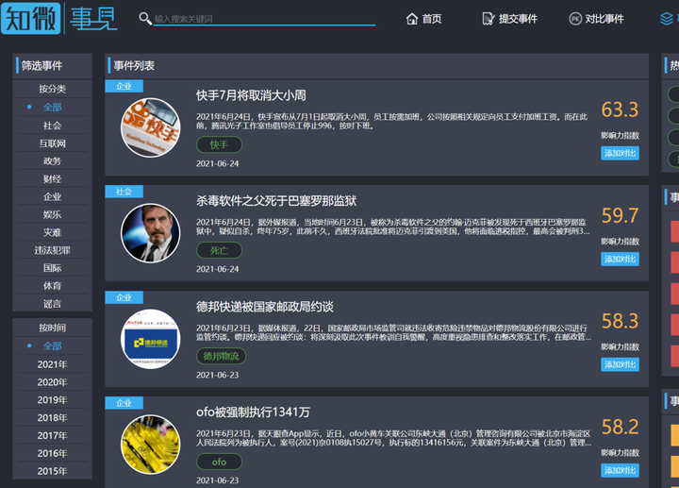Screen dimensions: 679x488
Task: Click the date 2021-06-24 under 快手 tag
Action: [x=218, y=164]
